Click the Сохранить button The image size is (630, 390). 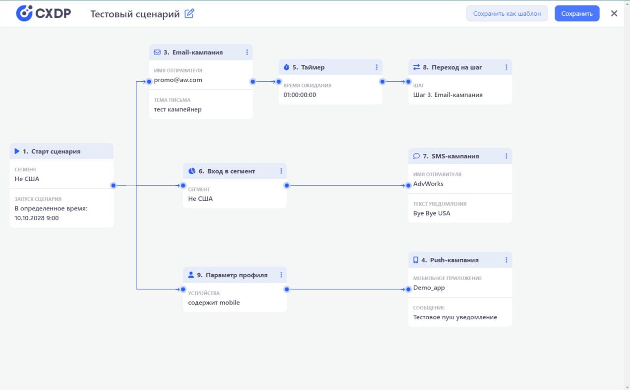point(577,13)
